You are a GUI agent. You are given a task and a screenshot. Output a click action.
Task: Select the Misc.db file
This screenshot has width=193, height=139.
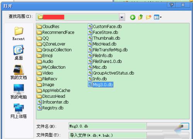pyautogui.click(x=97, y=67)
